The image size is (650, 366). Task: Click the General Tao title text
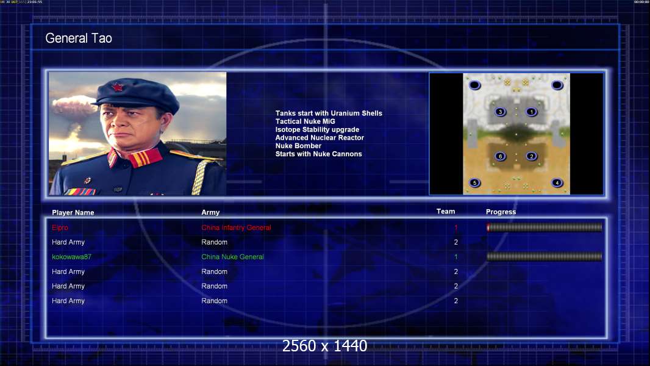point(79,38)
